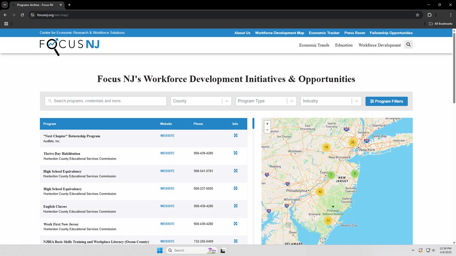Click the search programs input field
Screen dimensions: 456x256
[106, 101]
